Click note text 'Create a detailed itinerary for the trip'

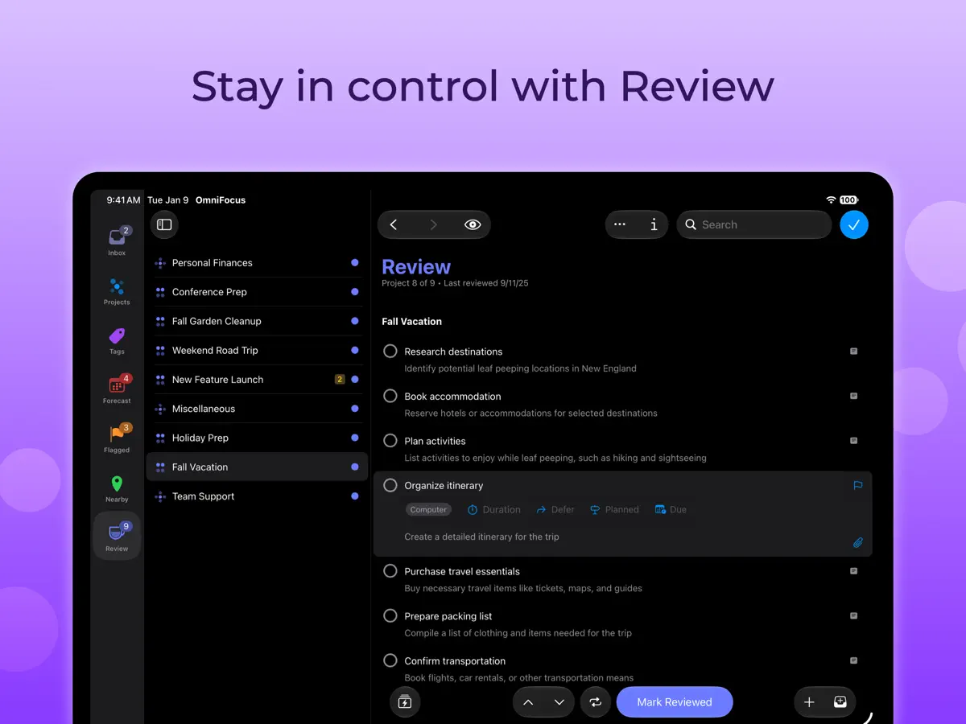481,537
